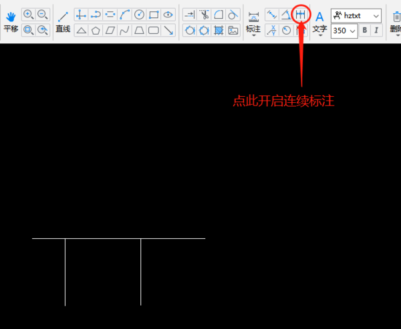Select the aligned dimension tool
Image resolution: width=401 pixels, height=329 pixels.
pyautogui.click(x=272, y=15)
